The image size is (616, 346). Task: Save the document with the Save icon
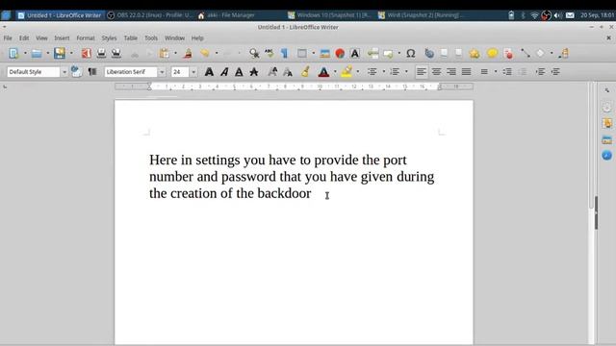pos(60,54)
